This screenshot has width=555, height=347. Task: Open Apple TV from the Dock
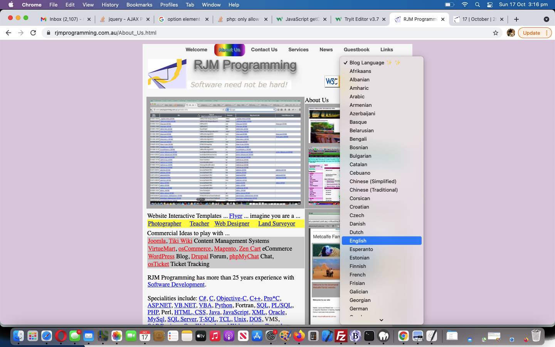[x=201, y=336]
